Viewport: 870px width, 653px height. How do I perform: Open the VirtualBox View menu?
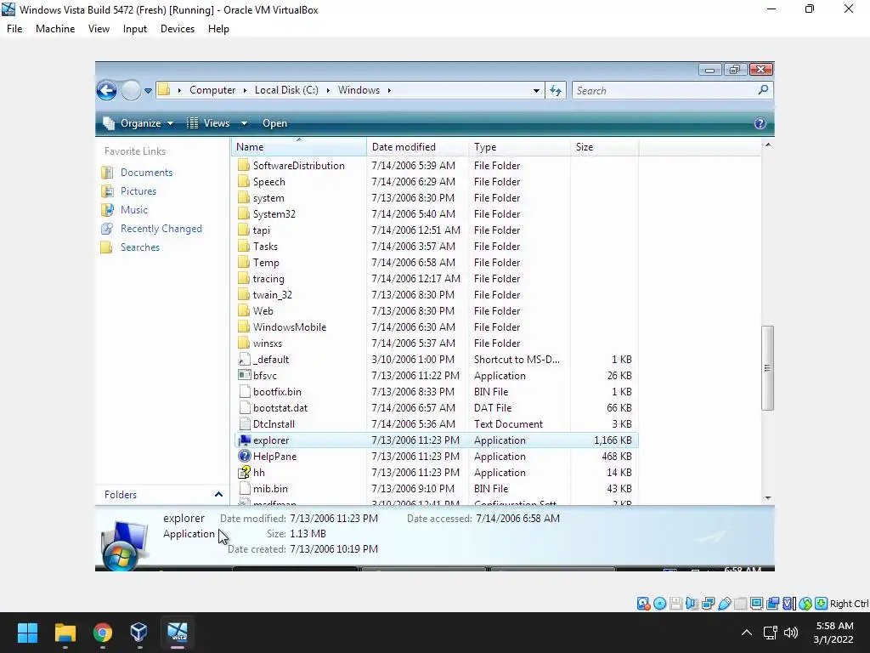click(99, 29)
